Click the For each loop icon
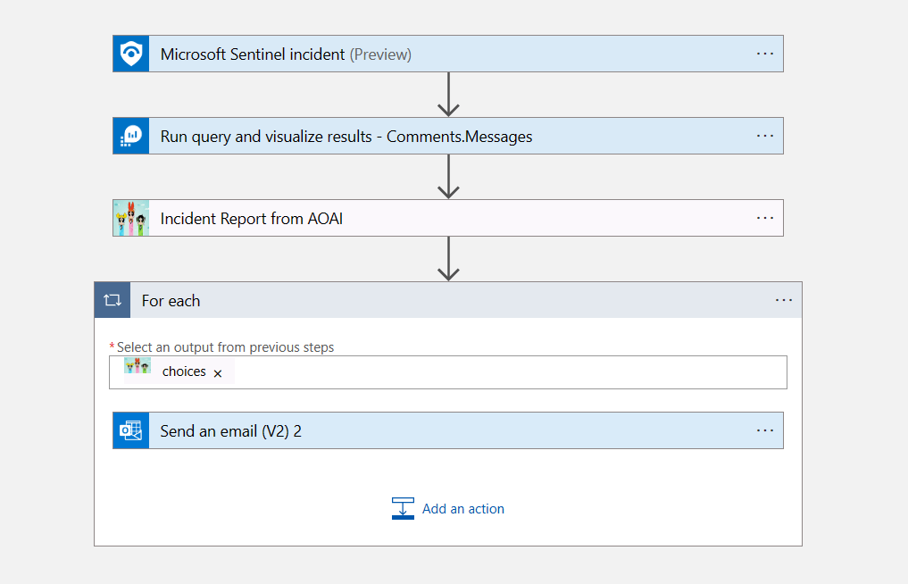The image size is (908, 584). tap(112, 300)
